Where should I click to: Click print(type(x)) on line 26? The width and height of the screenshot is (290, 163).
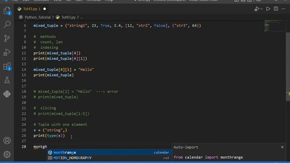pos(49,136)
